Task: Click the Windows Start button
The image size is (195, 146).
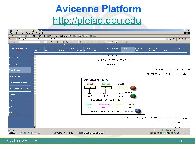Action: point(13,133)
